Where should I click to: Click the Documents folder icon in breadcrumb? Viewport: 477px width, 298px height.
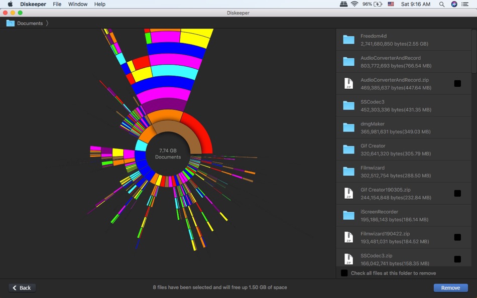pyautogui.click(x=11, y=23)
